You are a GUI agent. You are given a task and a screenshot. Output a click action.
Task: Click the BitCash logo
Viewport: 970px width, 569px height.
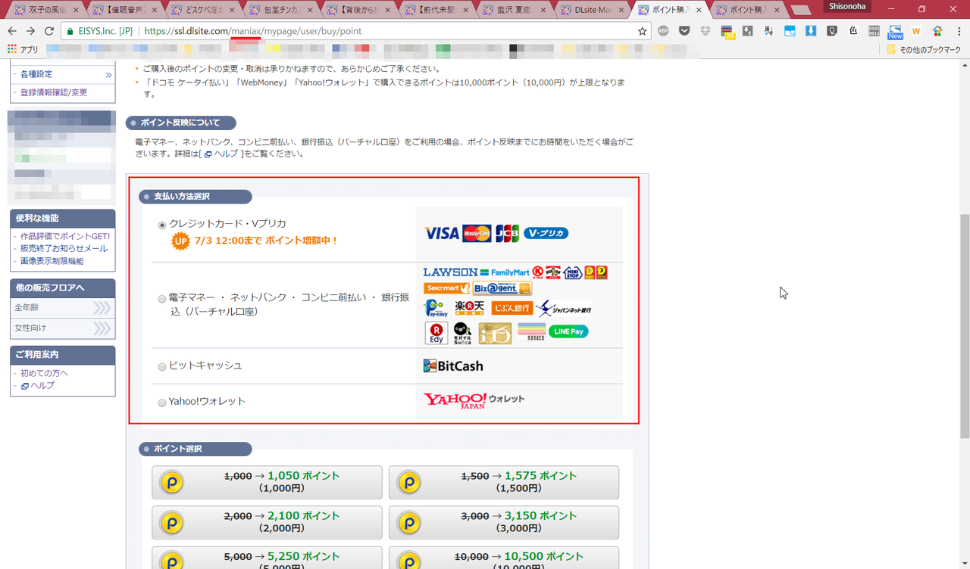tap(453, 366)
